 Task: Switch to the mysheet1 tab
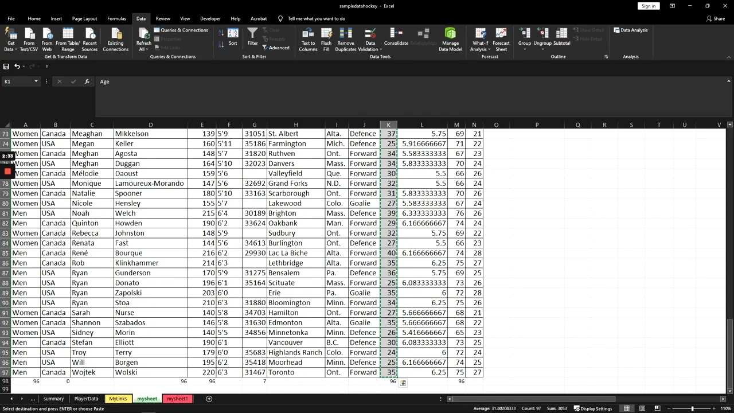point(177,399)
